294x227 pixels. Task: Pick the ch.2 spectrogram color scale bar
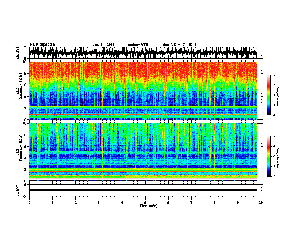pos(269,156)
